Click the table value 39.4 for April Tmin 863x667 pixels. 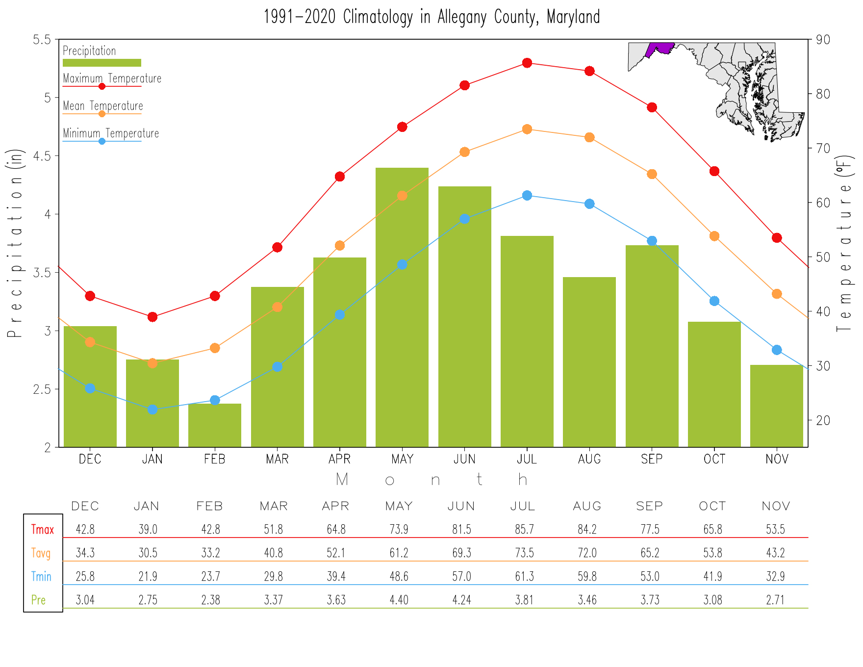(336, 577)
